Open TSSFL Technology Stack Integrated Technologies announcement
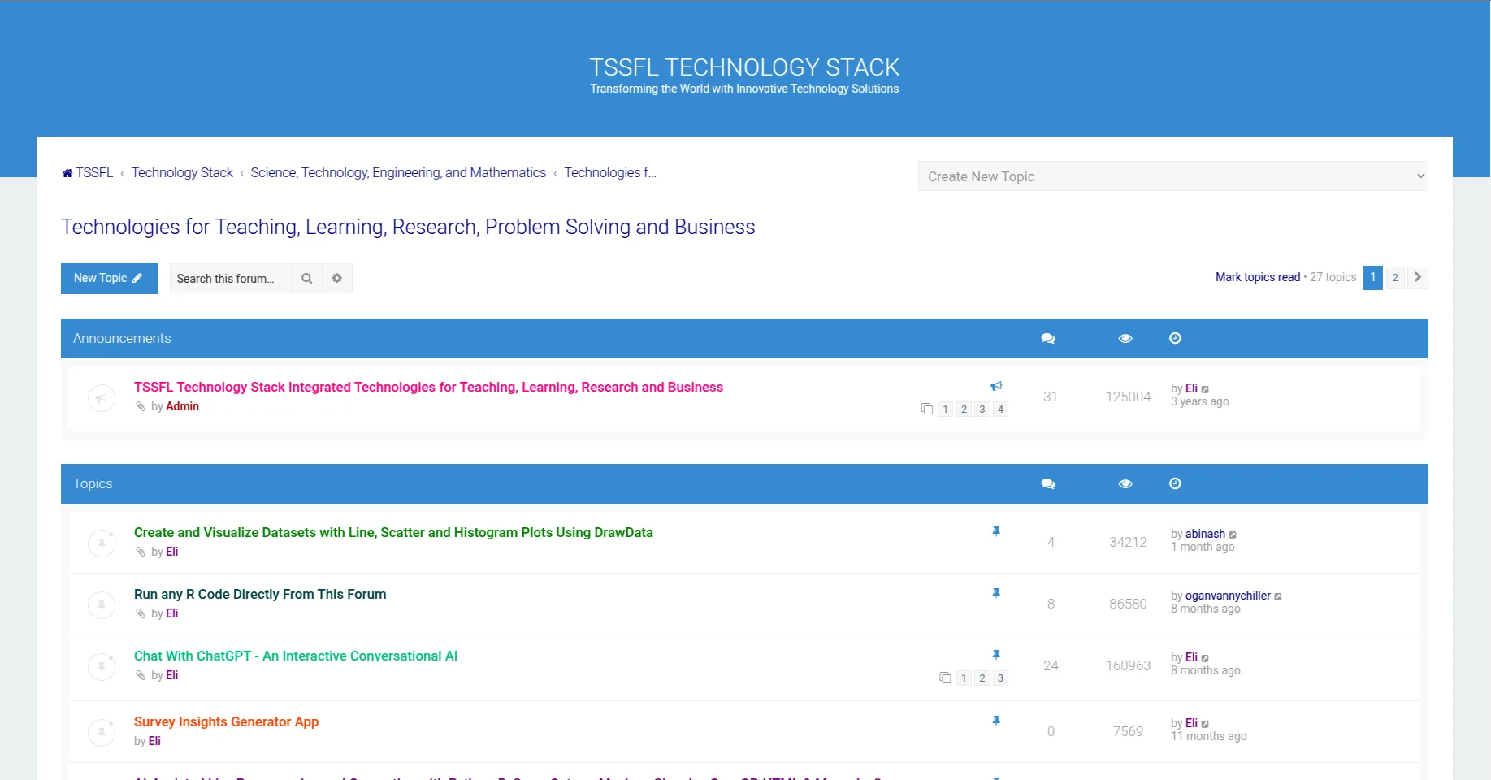The width and height of the screenshot is (1491, 780). [428, 387]
